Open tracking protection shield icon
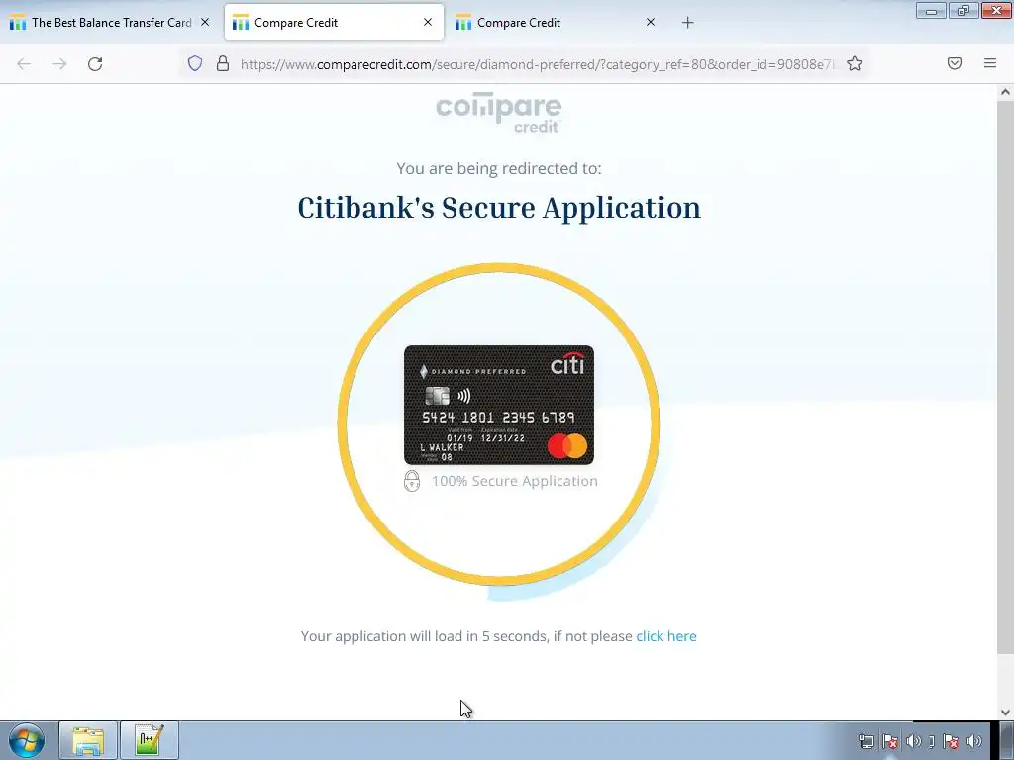 coord(195,63)
